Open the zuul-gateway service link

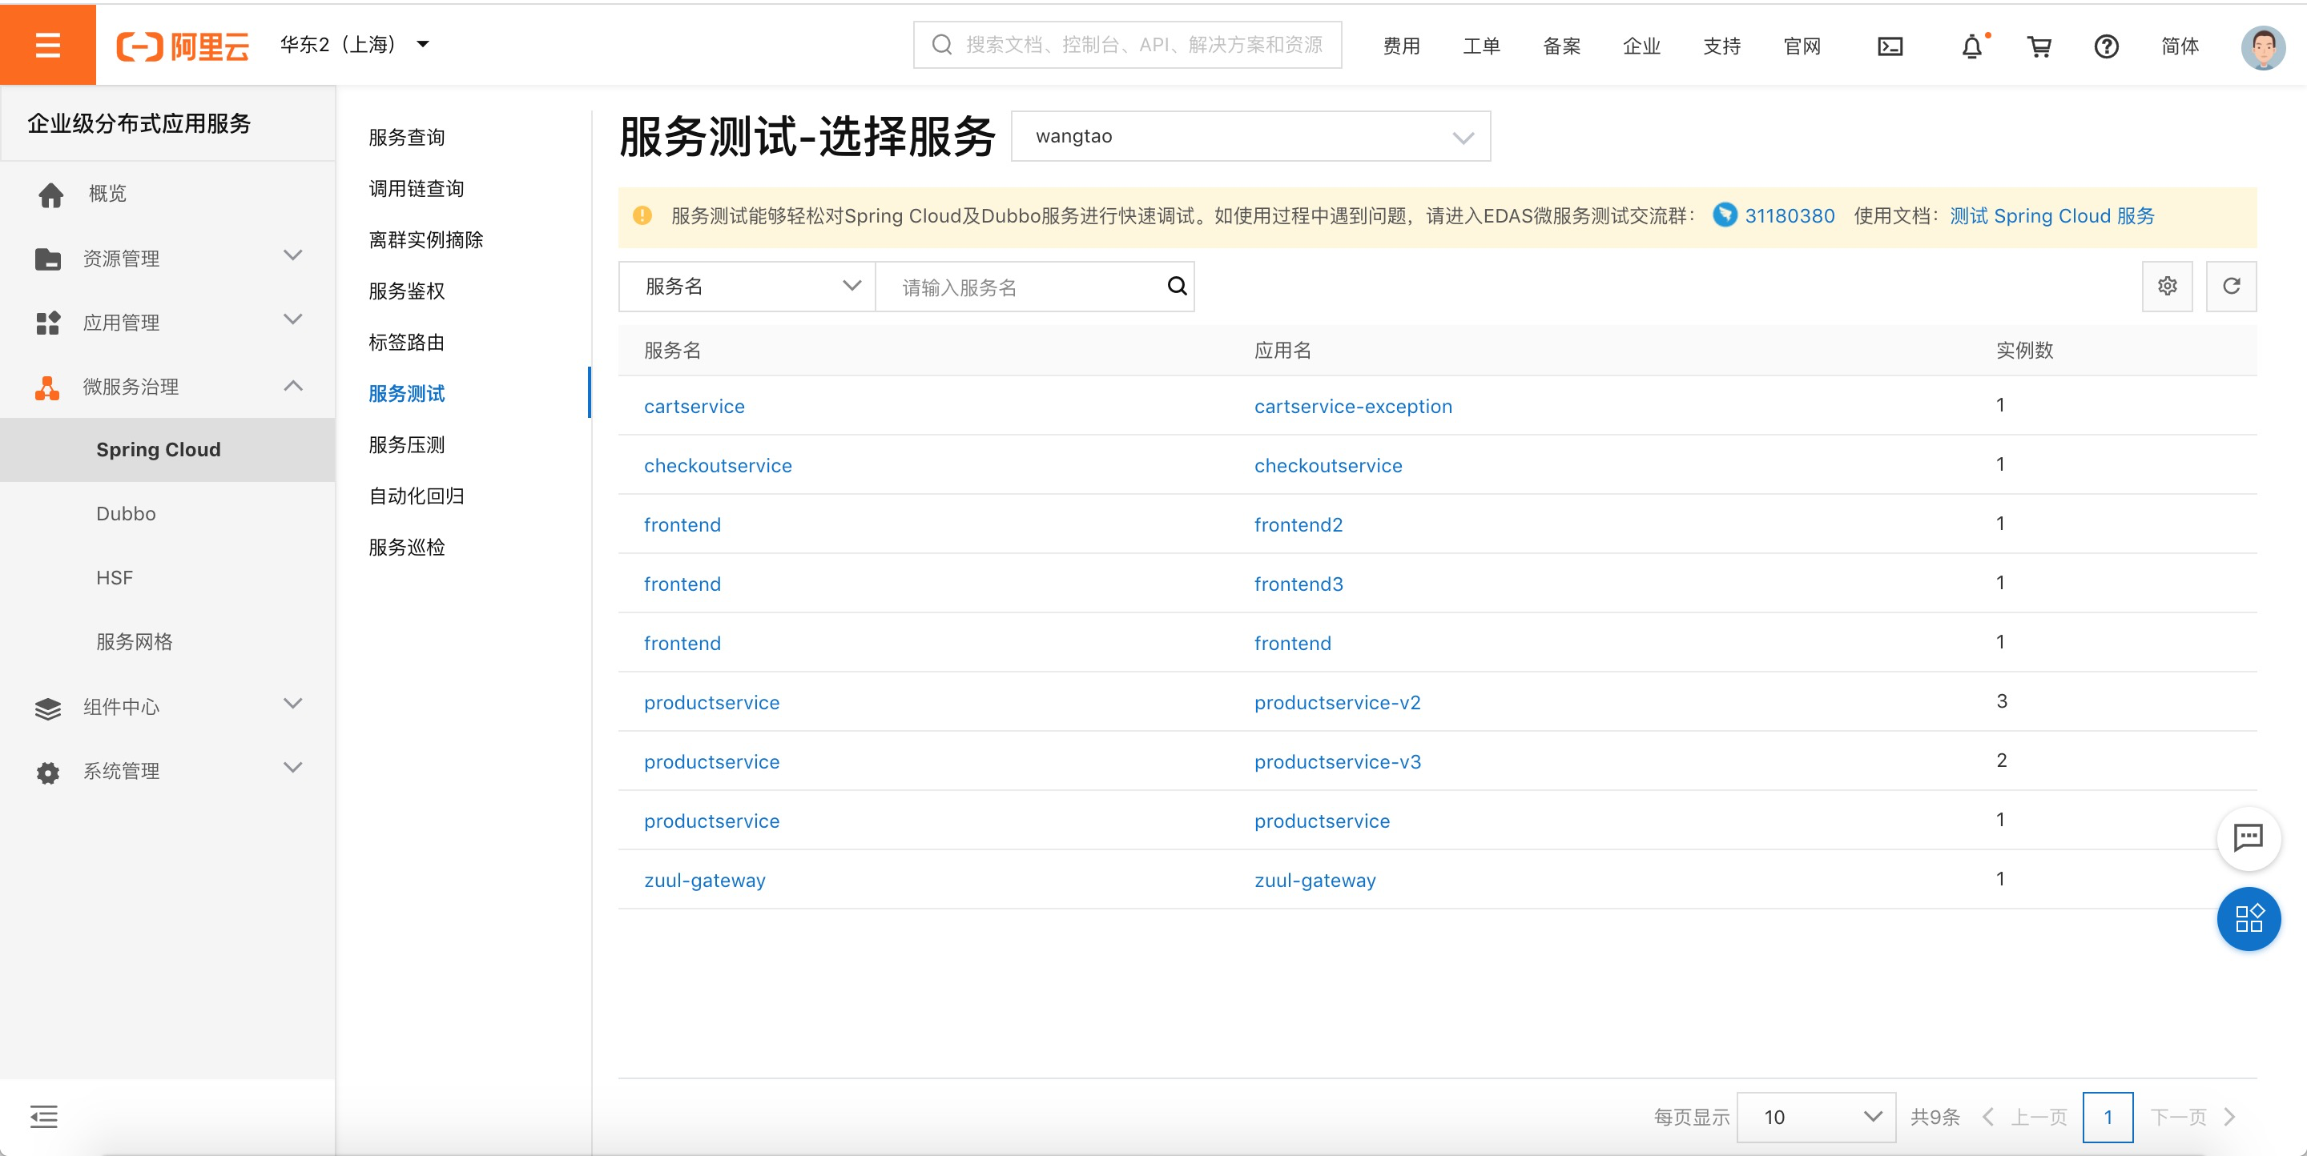click(704, 881)
